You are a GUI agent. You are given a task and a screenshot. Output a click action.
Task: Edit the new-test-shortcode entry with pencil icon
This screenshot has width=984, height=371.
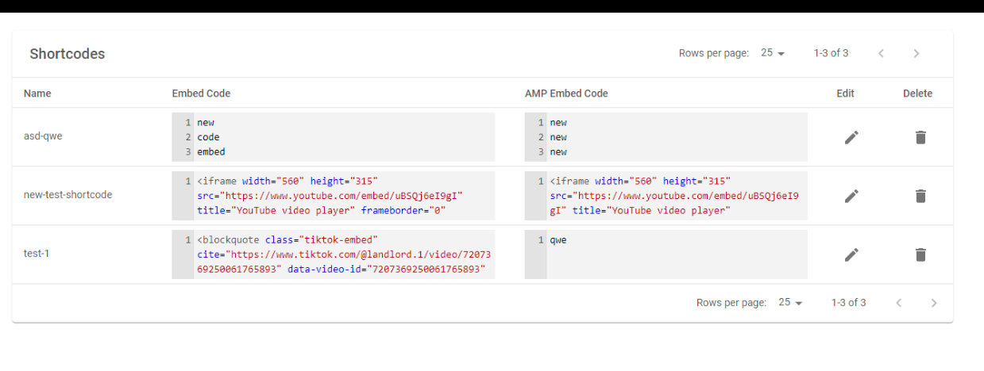(851, 196)
